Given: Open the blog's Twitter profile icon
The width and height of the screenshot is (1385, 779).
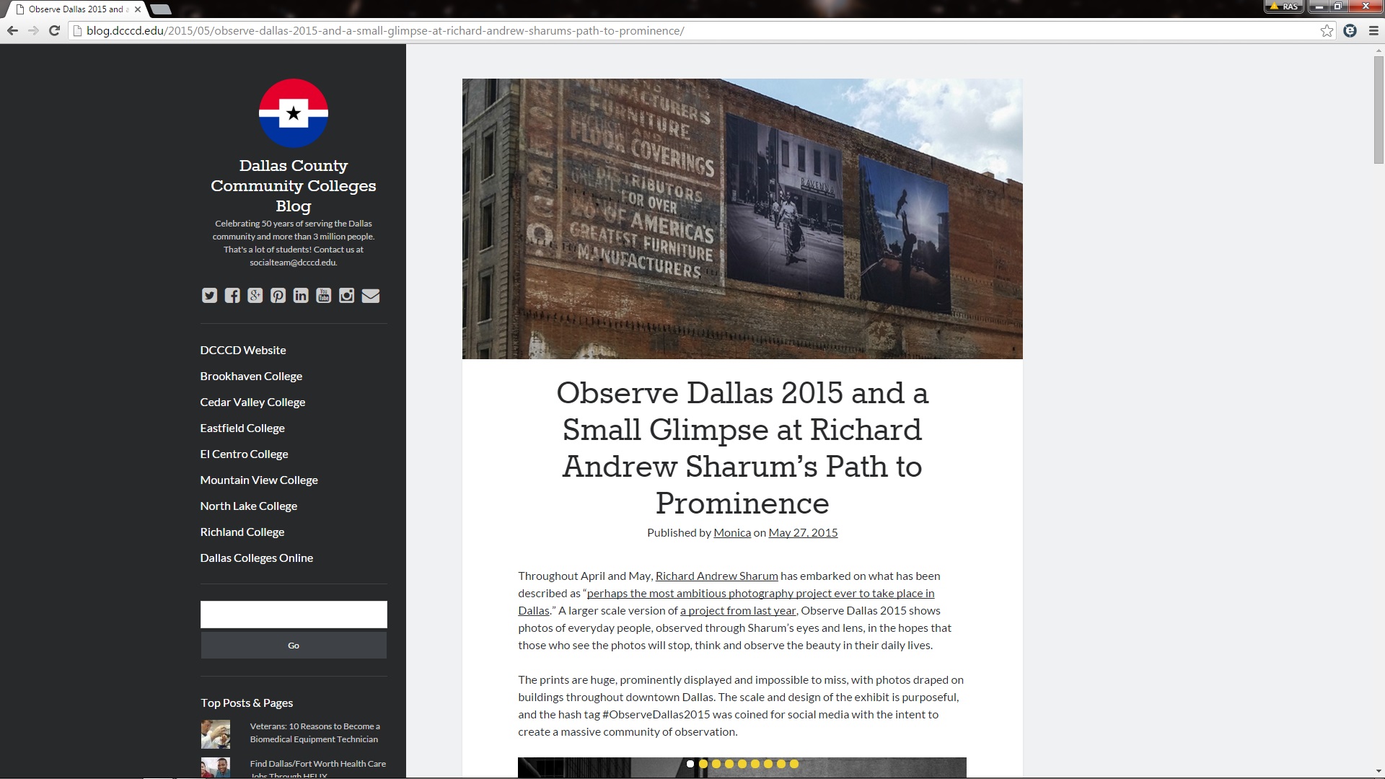Looking at the screenshot, I should click(209, 296).
